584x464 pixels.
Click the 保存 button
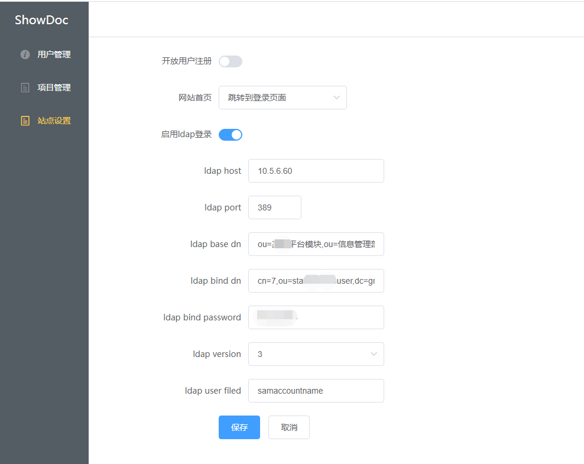coord(239,427)
